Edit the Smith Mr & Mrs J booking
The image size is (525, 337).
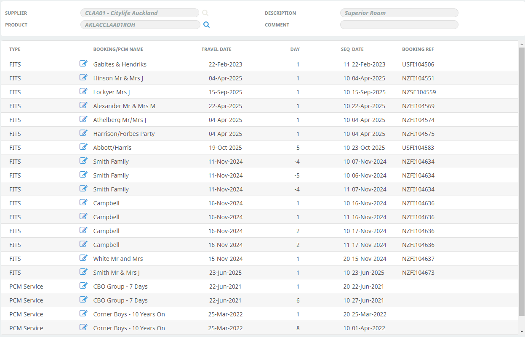point(83,272)
